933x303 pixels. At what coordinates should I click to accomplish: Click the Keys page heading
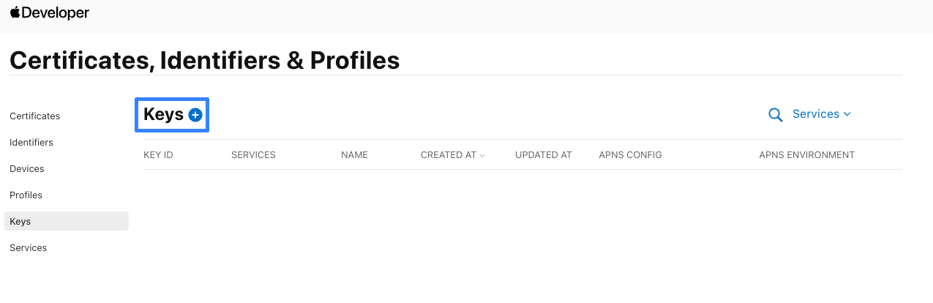click(163, 115)
